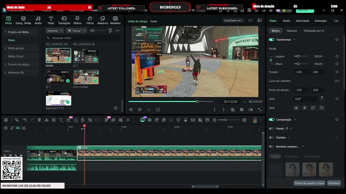Turn on the Fundo toggle

271,129
